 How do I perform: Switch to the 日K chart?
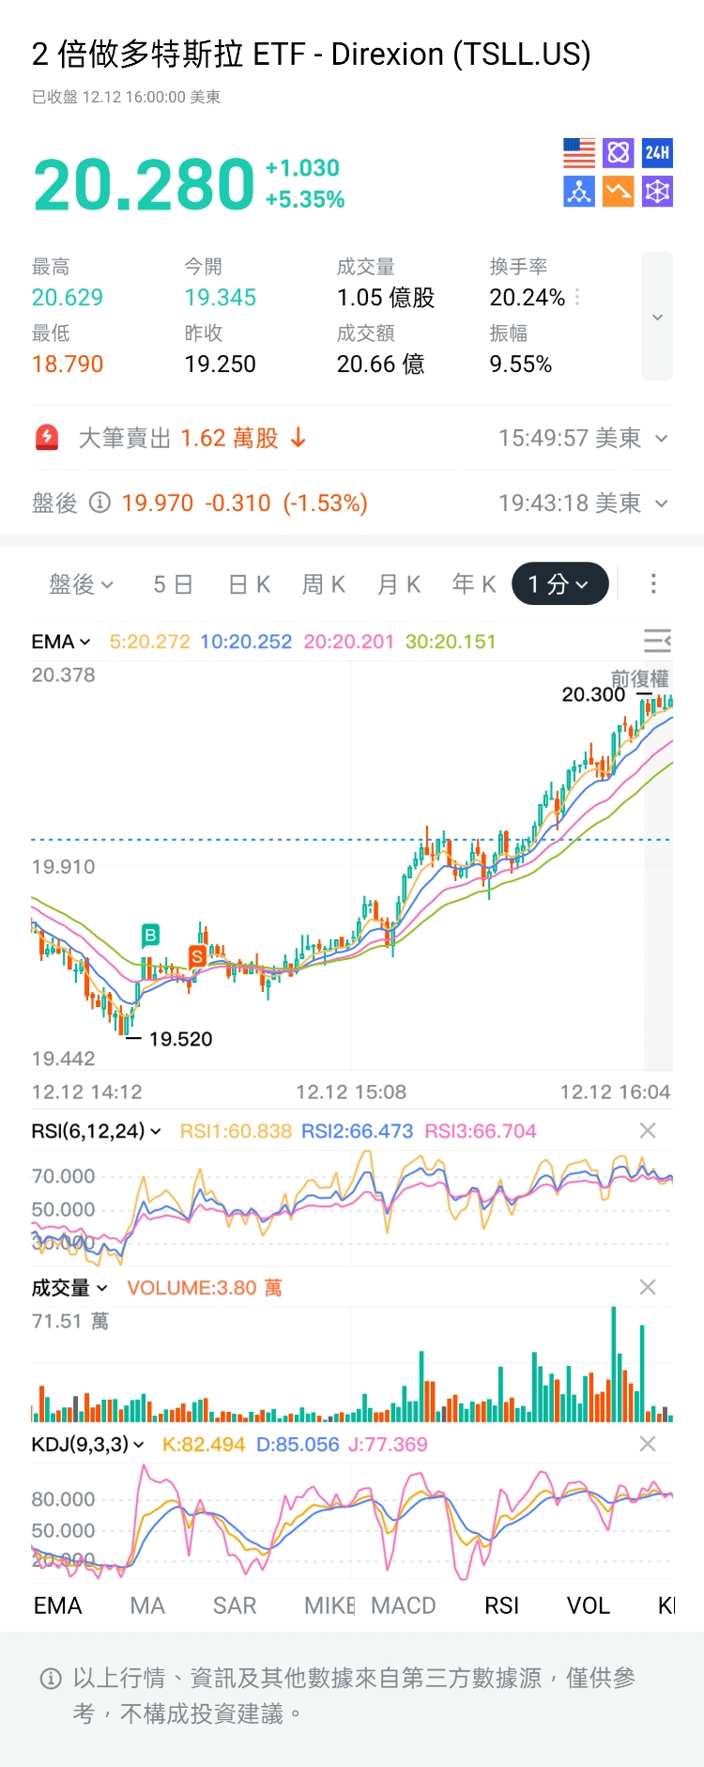[250, 584]
